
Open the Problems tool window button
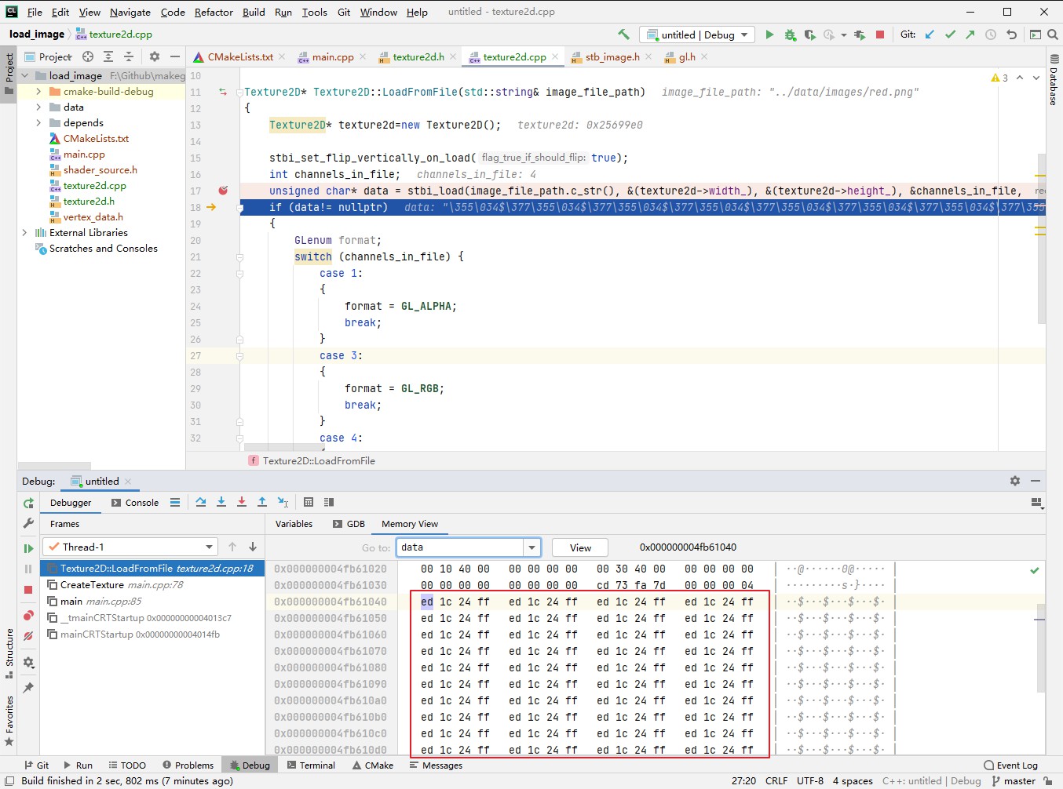[188, 765]
